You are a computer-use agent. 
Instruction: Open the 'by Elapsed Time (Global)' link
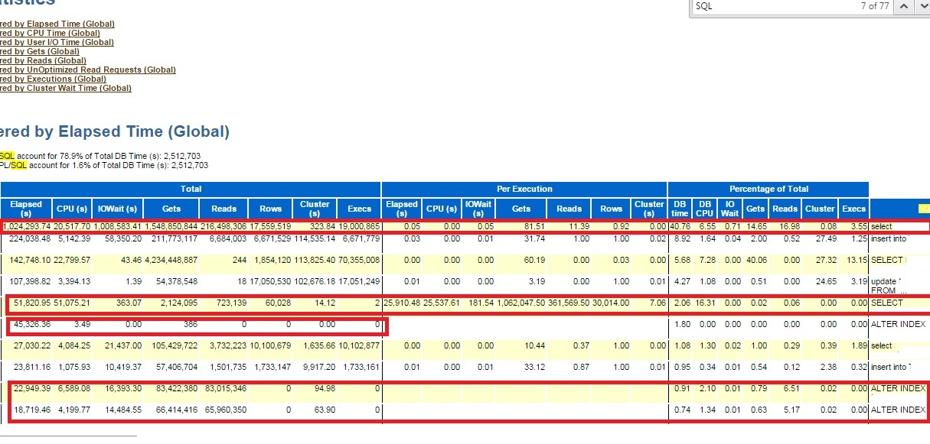pos(57,24)
